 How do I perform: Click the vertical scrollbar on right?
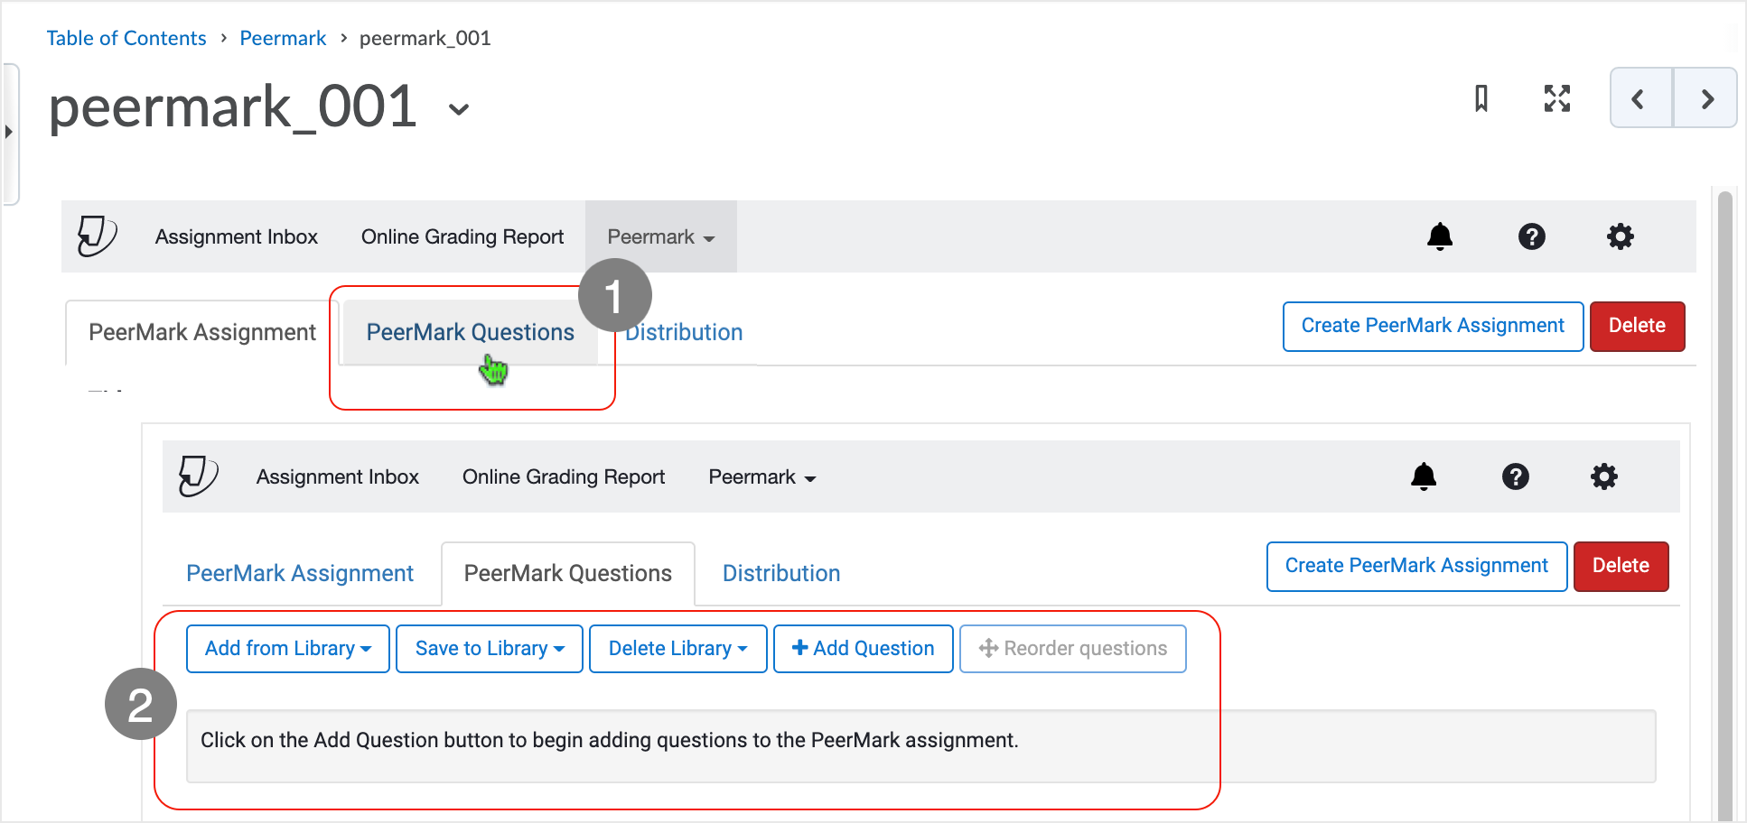(1724, 505)
